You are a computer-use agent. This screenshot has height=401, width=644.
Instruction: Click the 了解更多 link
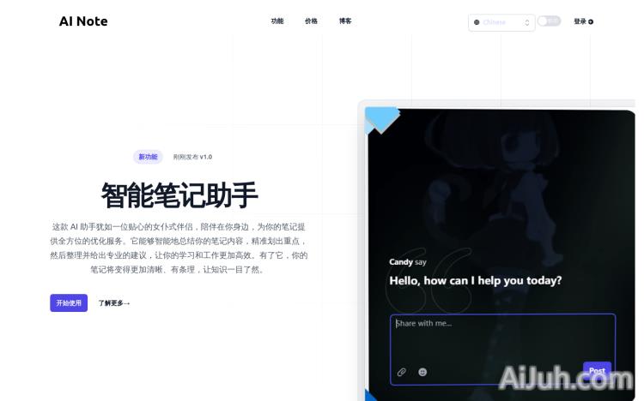pos(113,303)
